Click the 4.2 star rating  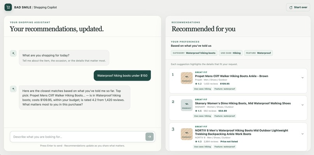[x=198, y=84]
